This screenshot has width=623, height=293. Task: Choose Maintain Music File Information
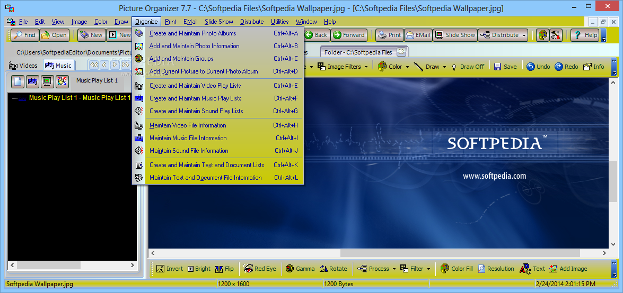pos(218,138)
